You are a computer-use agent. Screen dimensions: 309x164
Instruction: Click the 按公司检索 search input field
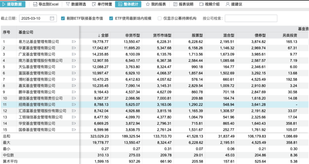coord(251,18)
